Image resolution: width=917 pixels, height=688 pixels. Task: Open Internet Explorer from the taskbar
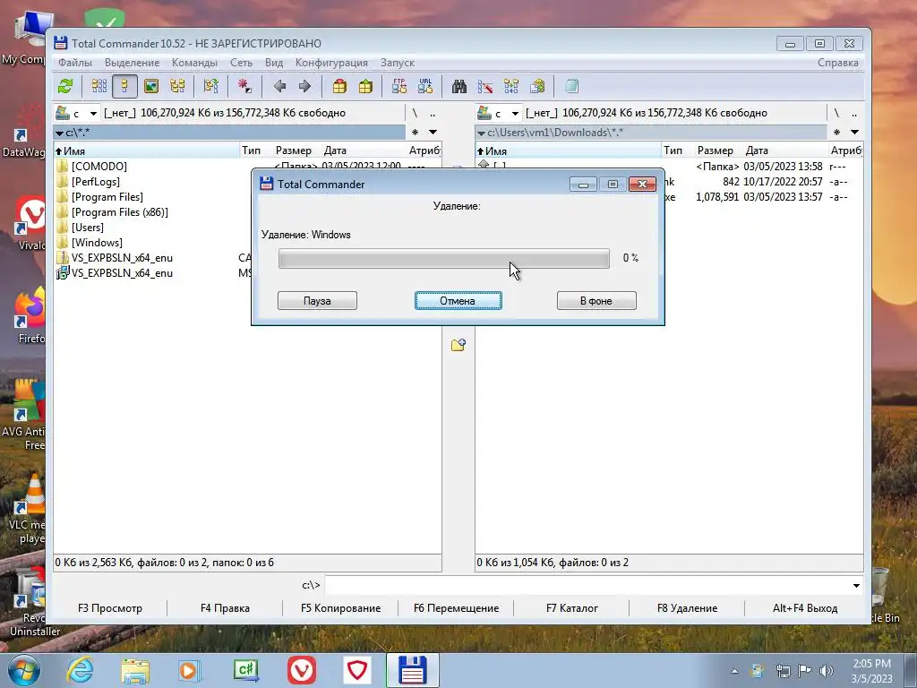tap(80, 670)
